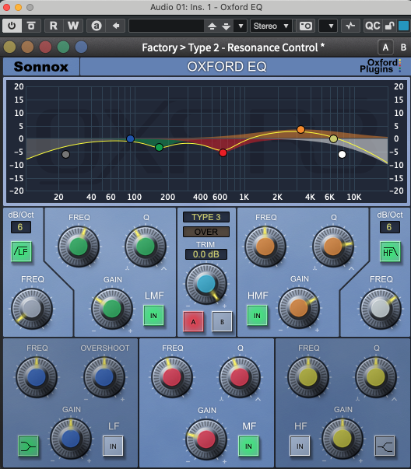Click the QC lock icon
Screen dimensions: 411x469
389,26
